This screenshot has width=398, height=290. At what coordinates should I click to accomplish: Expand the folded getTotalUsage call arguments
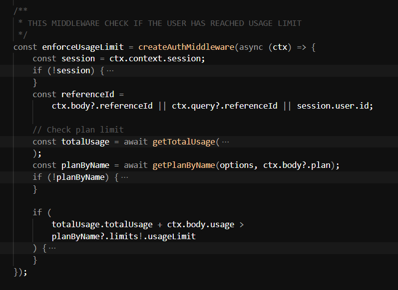point(225,142)
